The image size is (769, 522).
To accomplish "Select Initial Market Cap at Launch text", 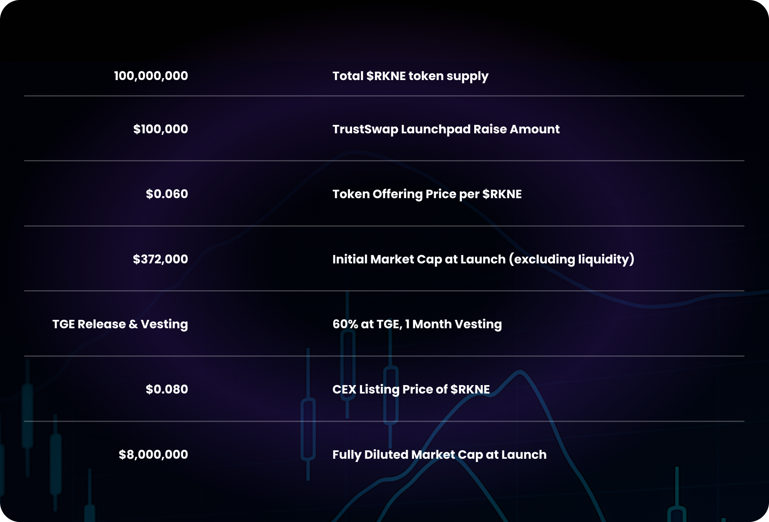I will point(419,259).
